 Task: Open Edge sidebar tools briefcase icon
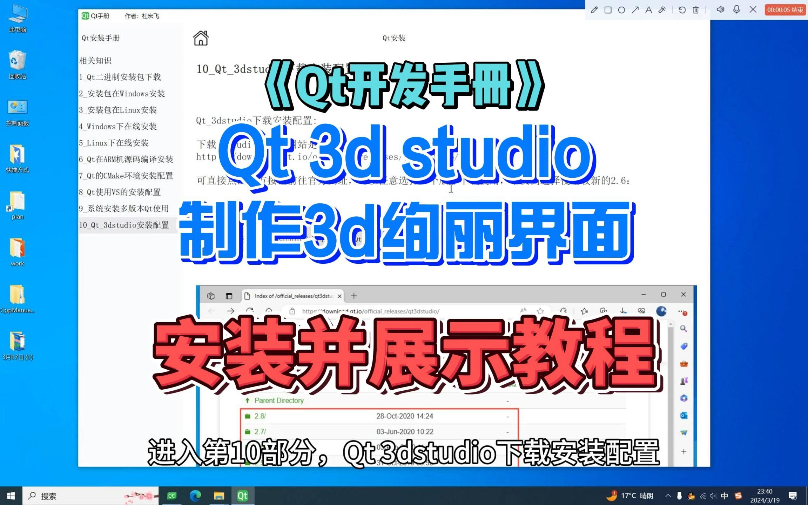[684, 364]
